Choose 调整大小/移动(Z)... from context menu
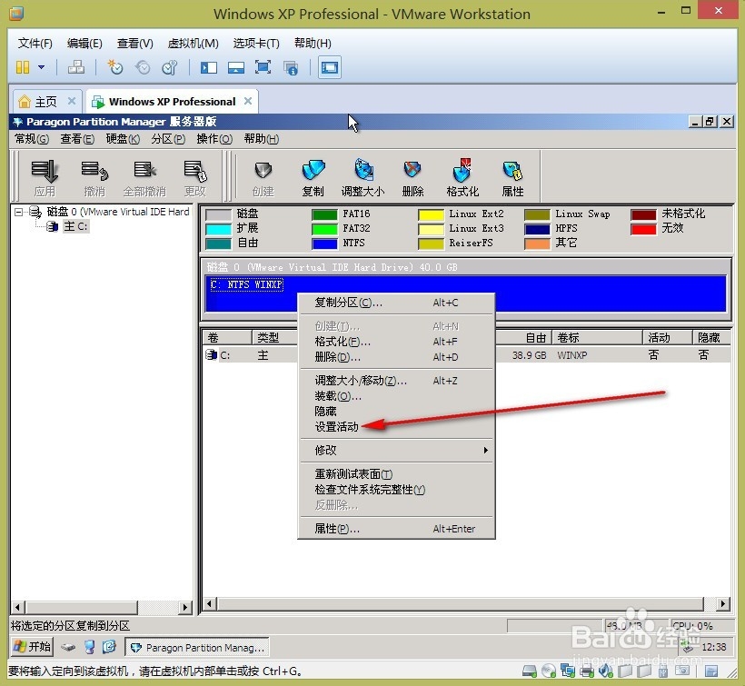Viewport: 745px width, 686px height. (x=396, y=381)
